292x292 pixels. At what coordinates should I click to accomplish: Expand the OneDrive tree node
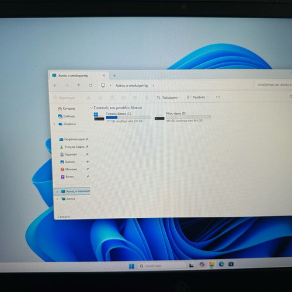pyautogui.click(x=54, y=124)
